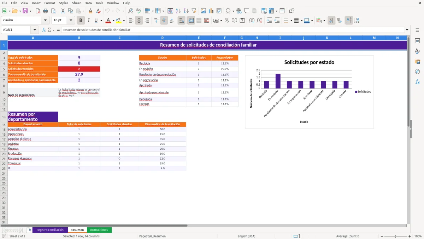Image resolution: width=424 pixels, height=239 pixels.
Task: Toggle Align Left
Action: [x=131, y=21]
